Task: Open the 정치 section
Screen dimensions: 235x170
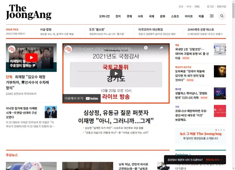Action: point(118,16)
